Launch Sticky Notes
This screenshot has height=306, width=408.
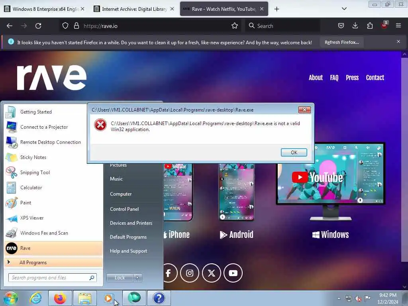[53, 157]
